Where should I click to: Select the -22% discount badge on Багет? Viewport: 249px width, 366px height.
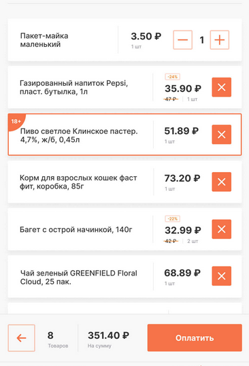(172, 218)
